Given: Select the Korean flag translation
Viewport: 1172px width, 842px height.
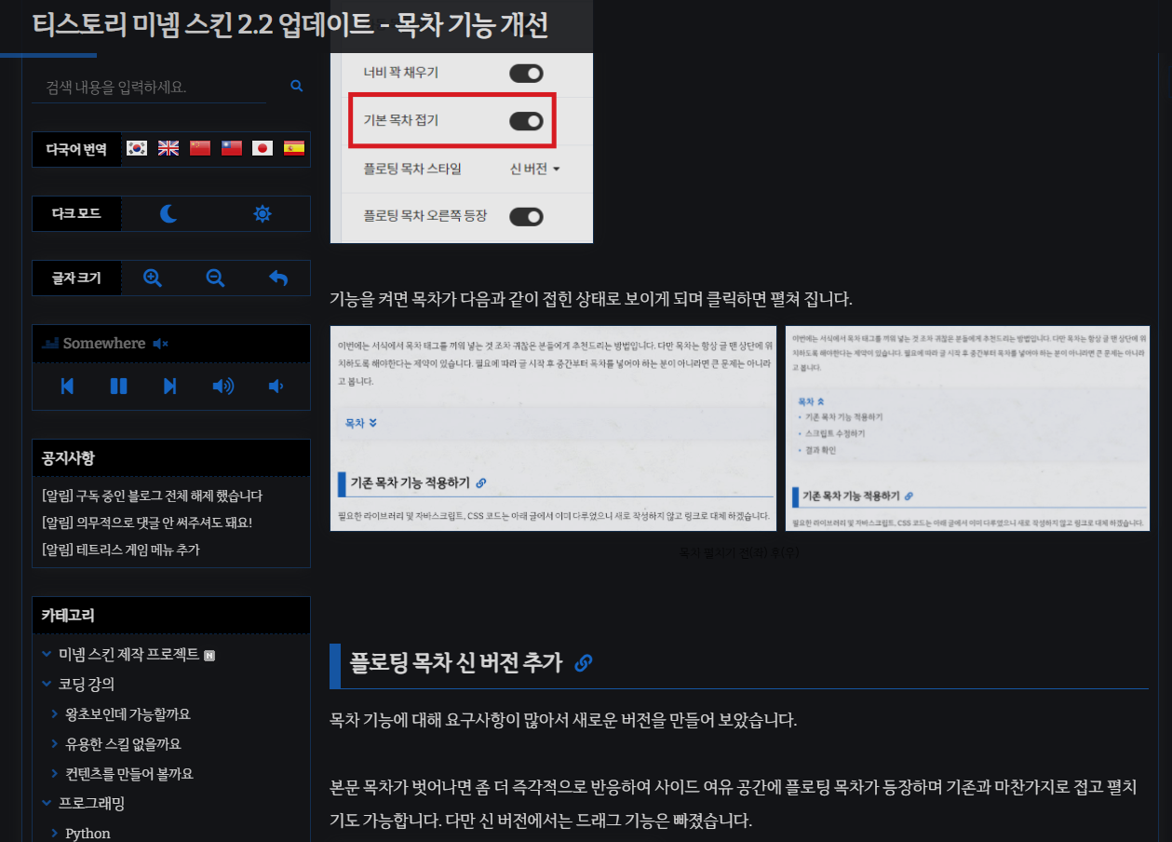Looking at the screenshot, I should pos(137,148).
